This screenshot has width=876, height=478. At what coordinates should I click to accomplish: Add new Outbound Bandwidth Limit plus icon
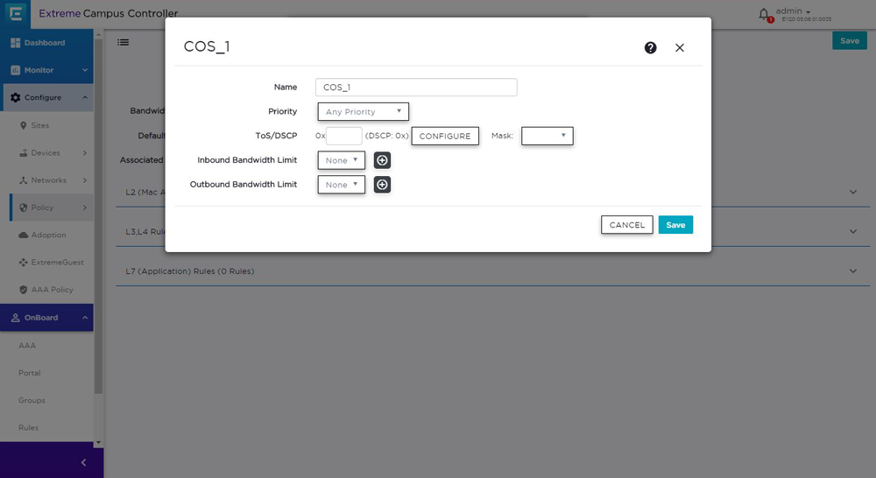click(x=382, y=185)
